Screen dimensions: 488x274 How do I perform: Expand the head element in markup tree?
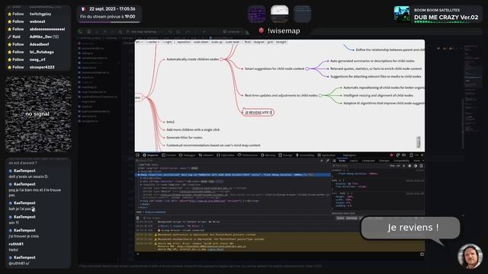tap(139, 171)
